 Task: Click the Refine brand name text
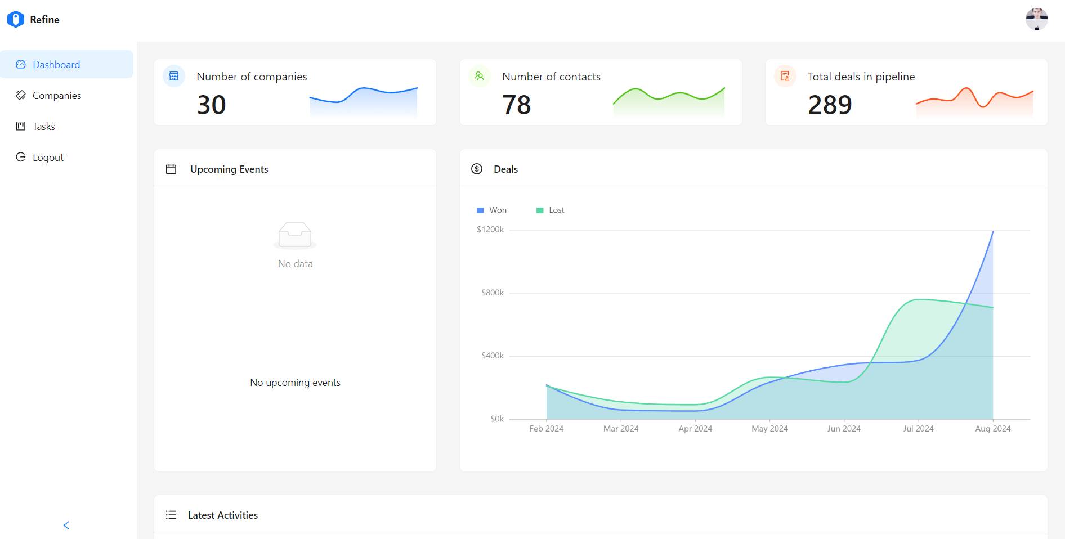44,20
